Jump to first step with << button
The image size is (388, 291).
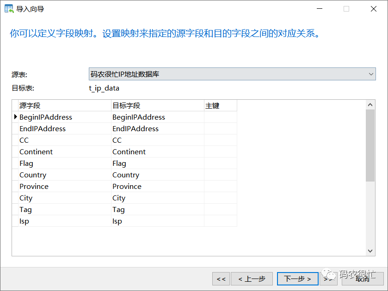[x=221, y=279]
